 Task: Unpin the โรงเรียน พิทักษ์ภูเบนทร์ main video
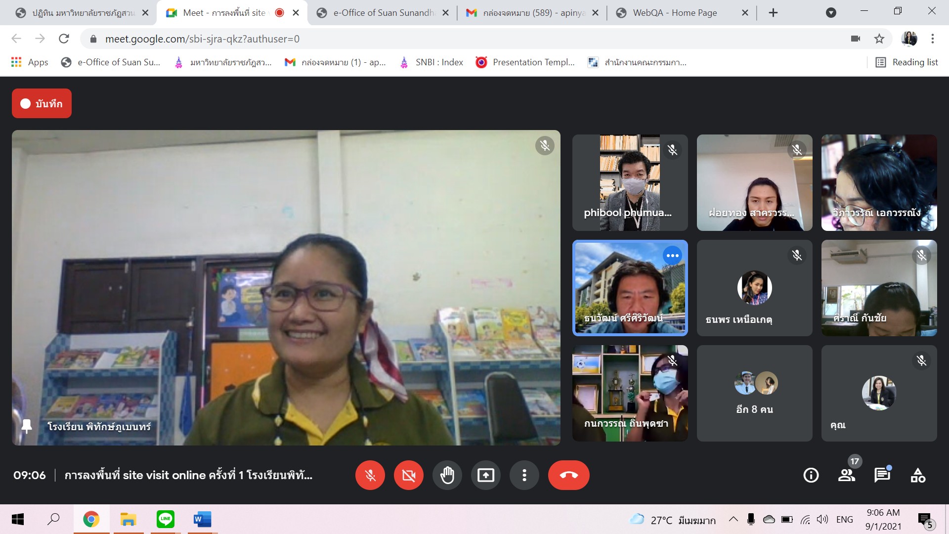(27, 426)
